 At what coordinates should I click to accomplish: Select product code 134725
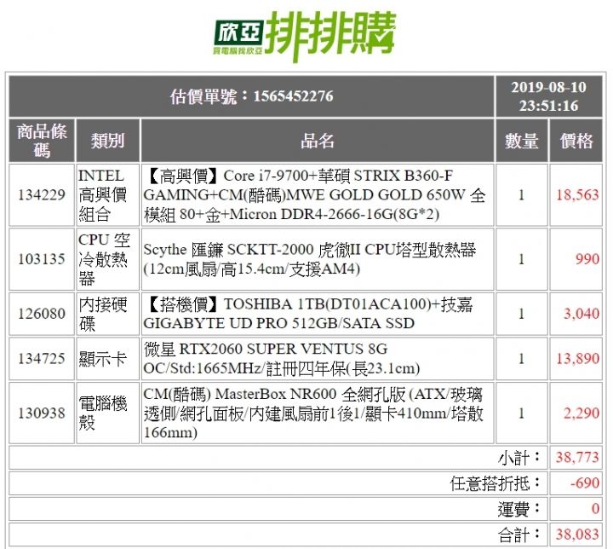click(x=42, y=359)
